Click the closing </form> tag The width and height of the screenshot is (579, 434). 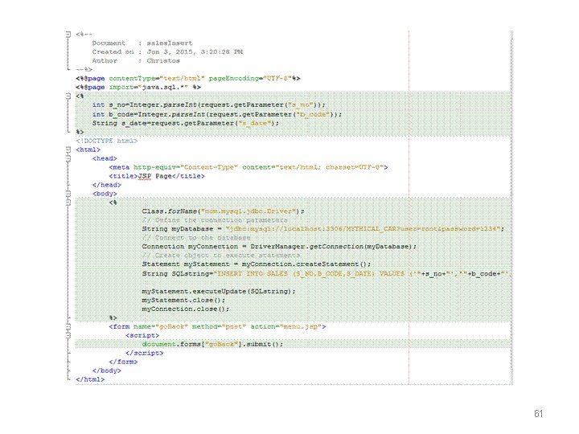[123, 362]
